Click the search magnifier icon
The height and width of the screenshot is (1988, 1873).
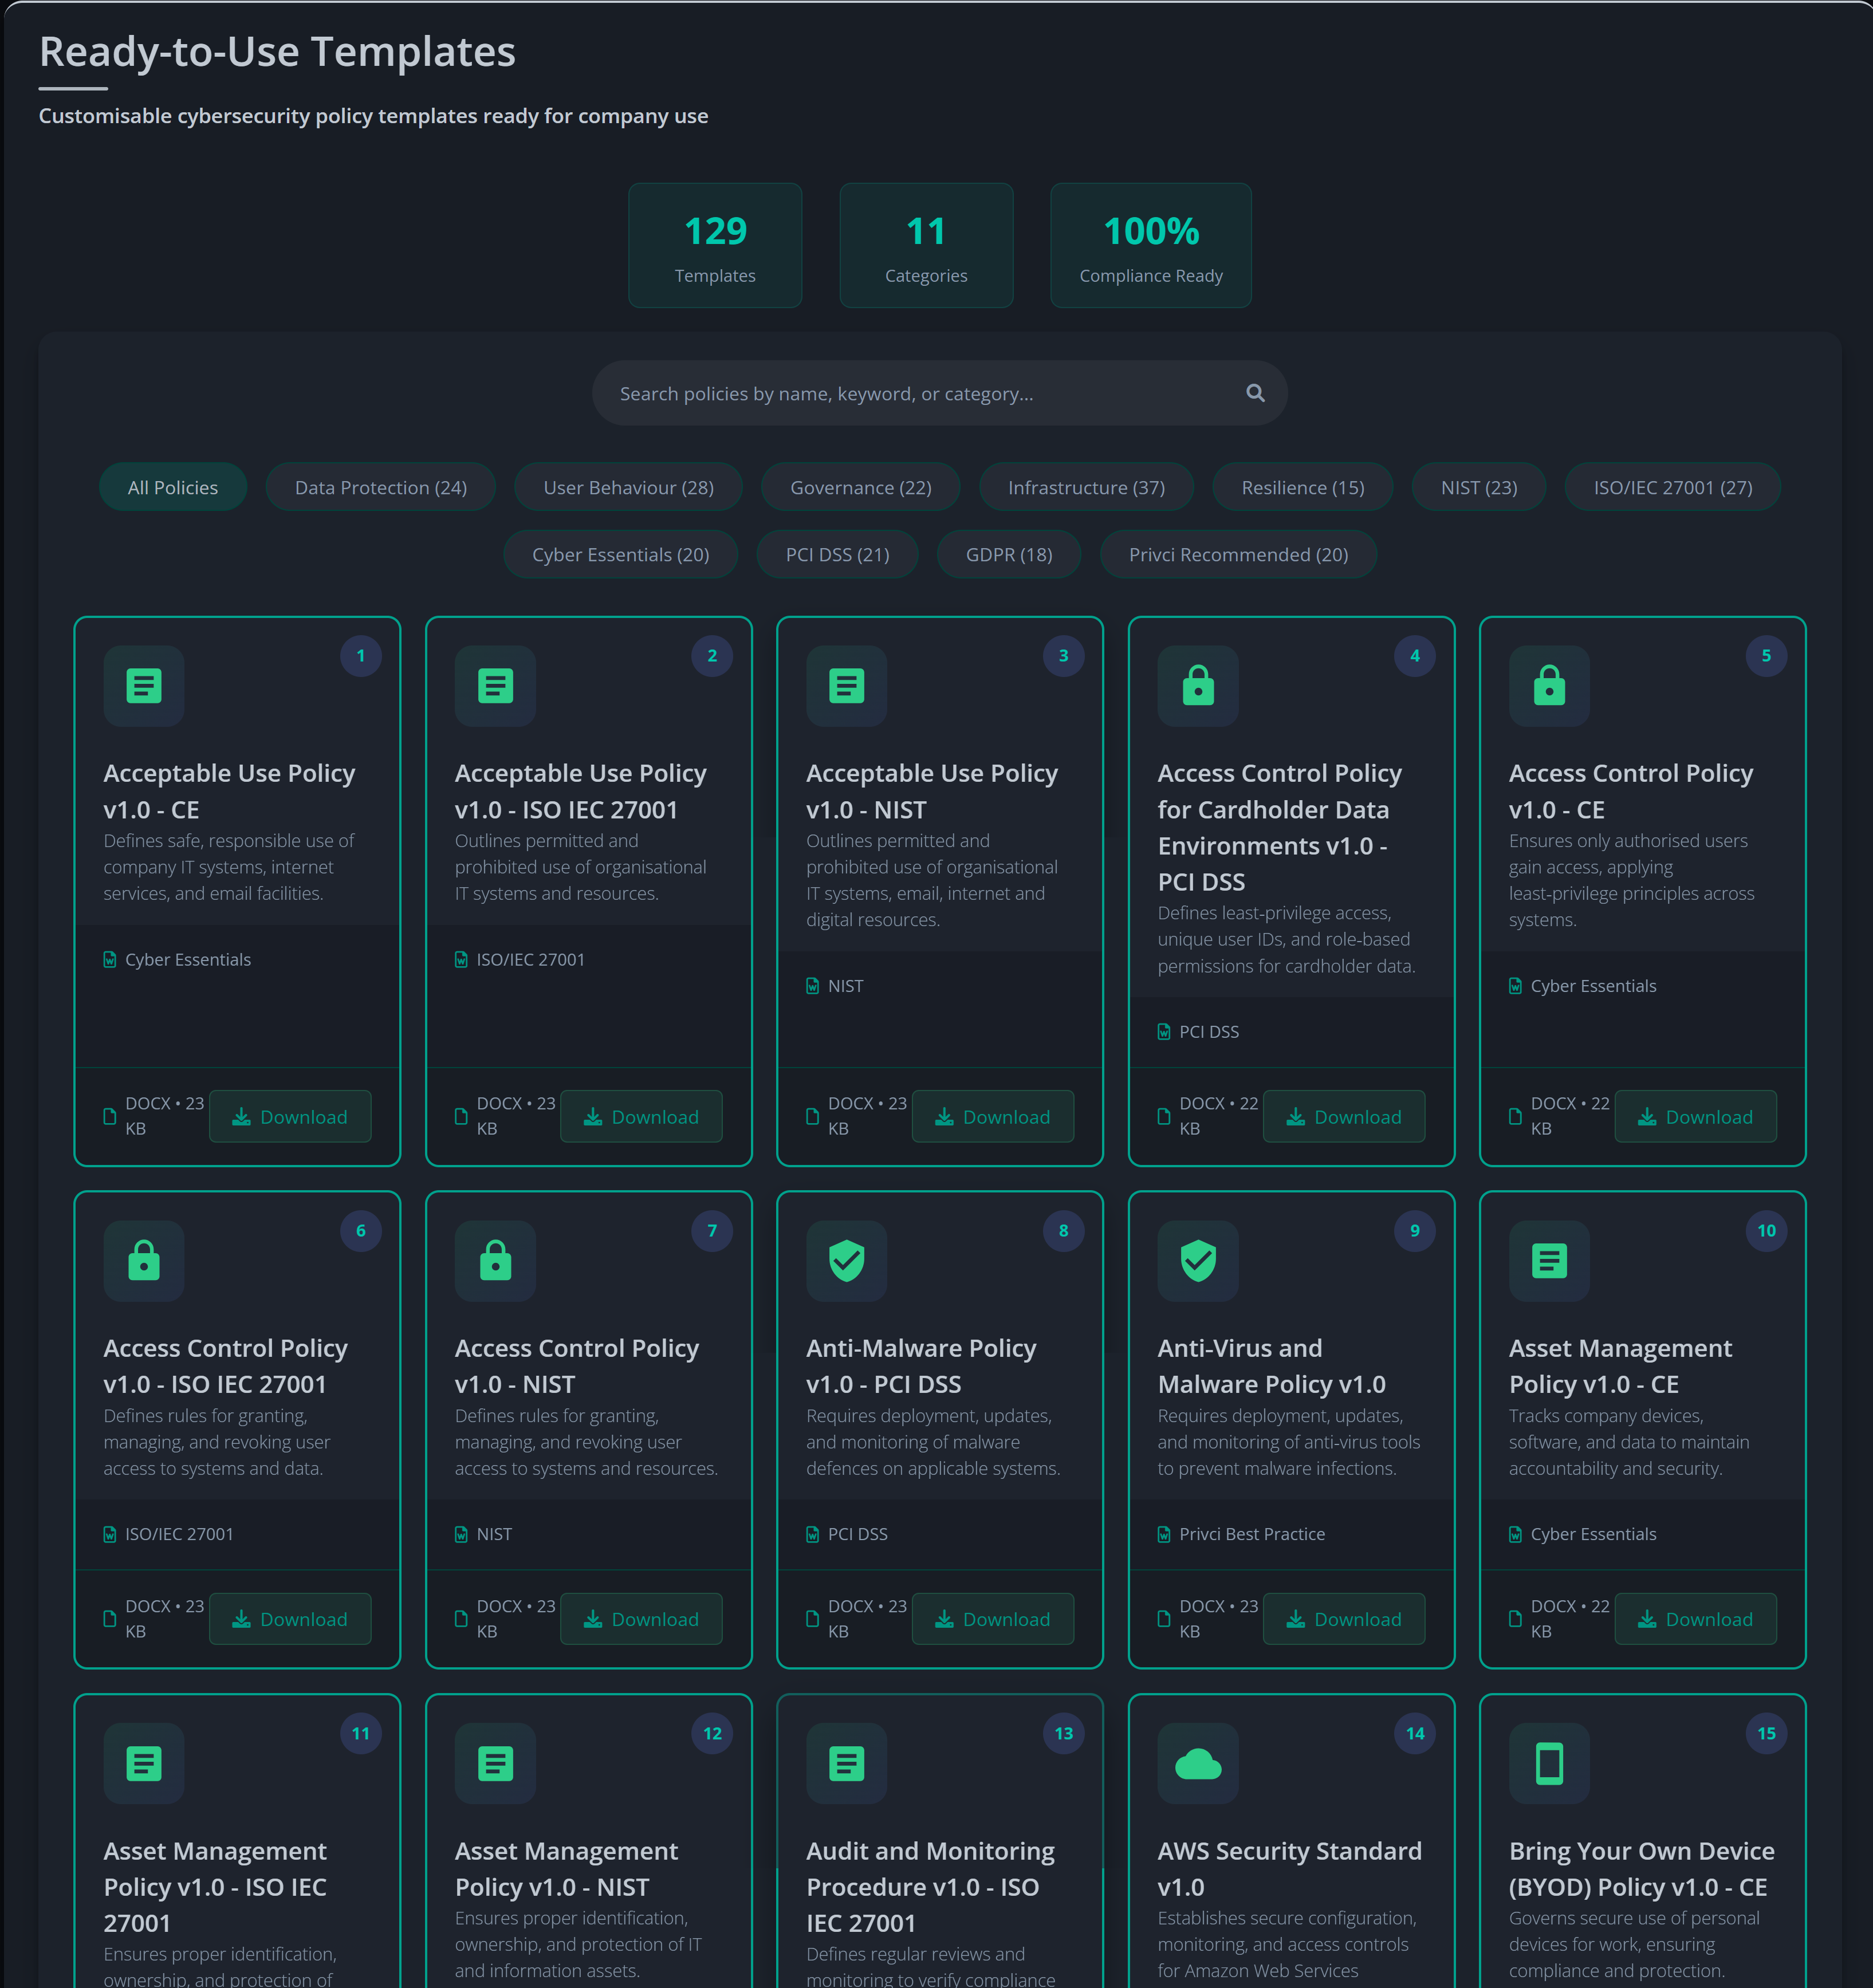coord(1255,393)
